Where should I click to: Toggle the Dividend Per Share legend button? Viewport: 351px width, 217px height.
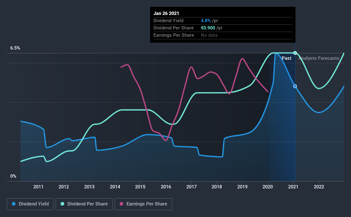[x=84, y=204]
